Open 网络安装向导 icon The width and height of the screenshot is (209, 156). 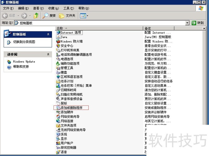pyautogui.click(x=58, y=116)
